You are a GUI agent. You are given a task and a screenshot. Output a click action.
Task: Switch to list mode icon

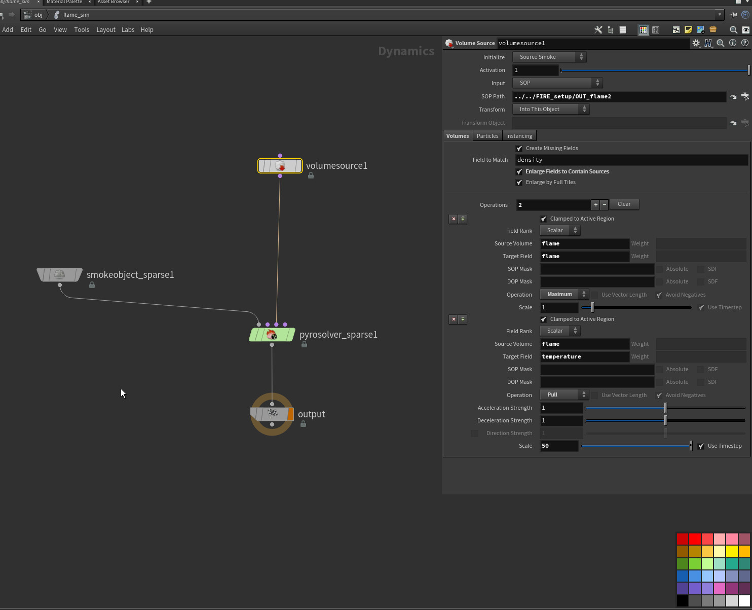623,30
